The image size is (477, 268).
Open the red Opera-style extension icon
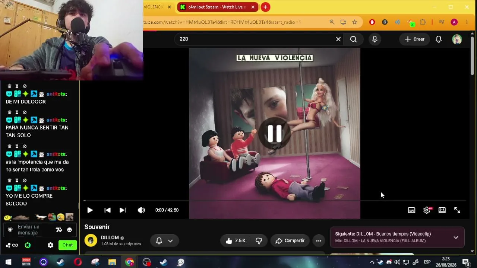click(372, 22)
